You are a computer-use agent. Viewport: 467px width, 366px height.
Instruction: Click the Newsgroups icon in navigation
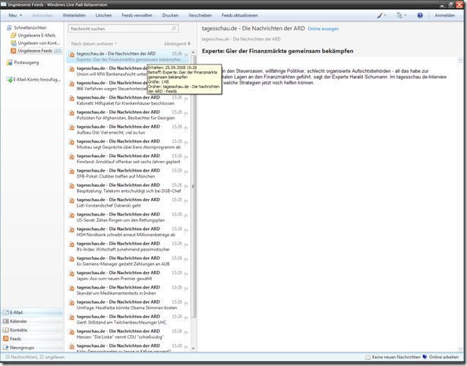(5, 348)
